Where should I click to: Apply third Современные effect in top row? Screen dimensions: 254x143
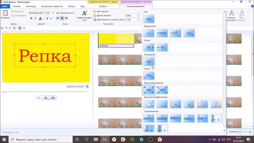click(175, 118)
